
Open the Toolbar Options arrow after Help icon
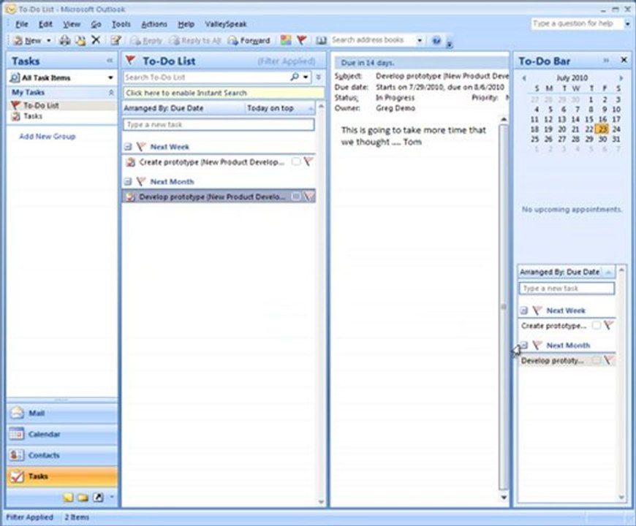click(449, 42)
